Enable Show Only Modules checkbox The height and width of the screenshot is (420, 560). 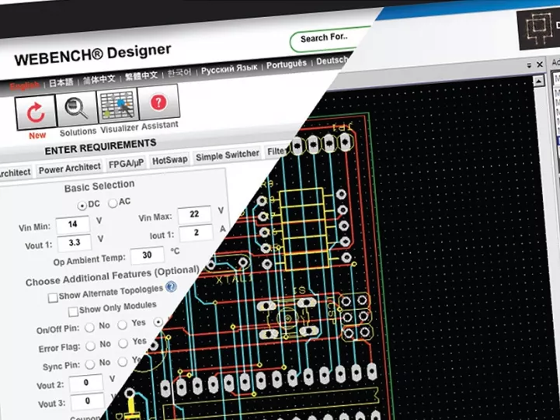point(73,311)
